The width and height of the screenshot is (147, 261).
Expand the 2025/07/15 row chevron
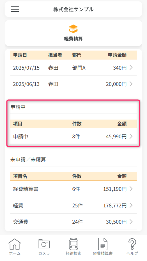click(x=131, y=67)
